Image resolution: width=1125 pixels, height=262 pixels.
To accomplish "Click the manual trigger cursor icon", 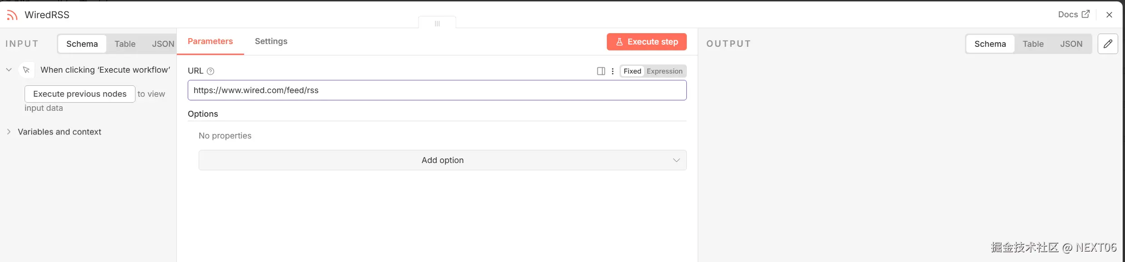I will click(x=26, y=70).
